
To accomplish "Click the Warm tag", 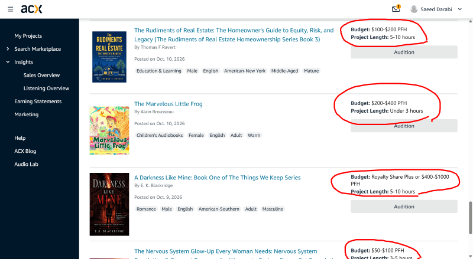I will tap(254, 135).
